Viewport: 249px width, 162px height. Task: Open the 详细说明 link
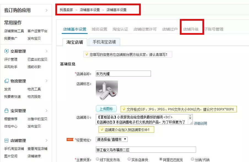(x=200, y=123)
